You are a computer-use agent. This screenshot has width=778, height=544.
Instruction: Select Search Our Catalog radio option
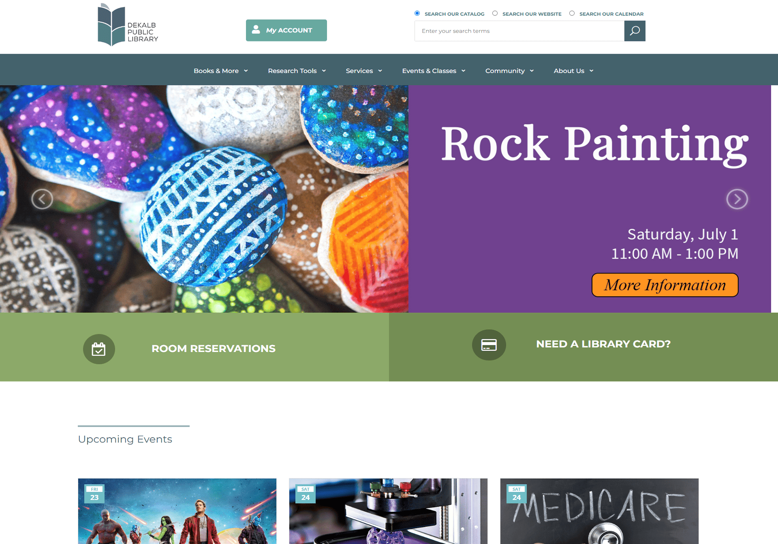(x=417, y=13)
